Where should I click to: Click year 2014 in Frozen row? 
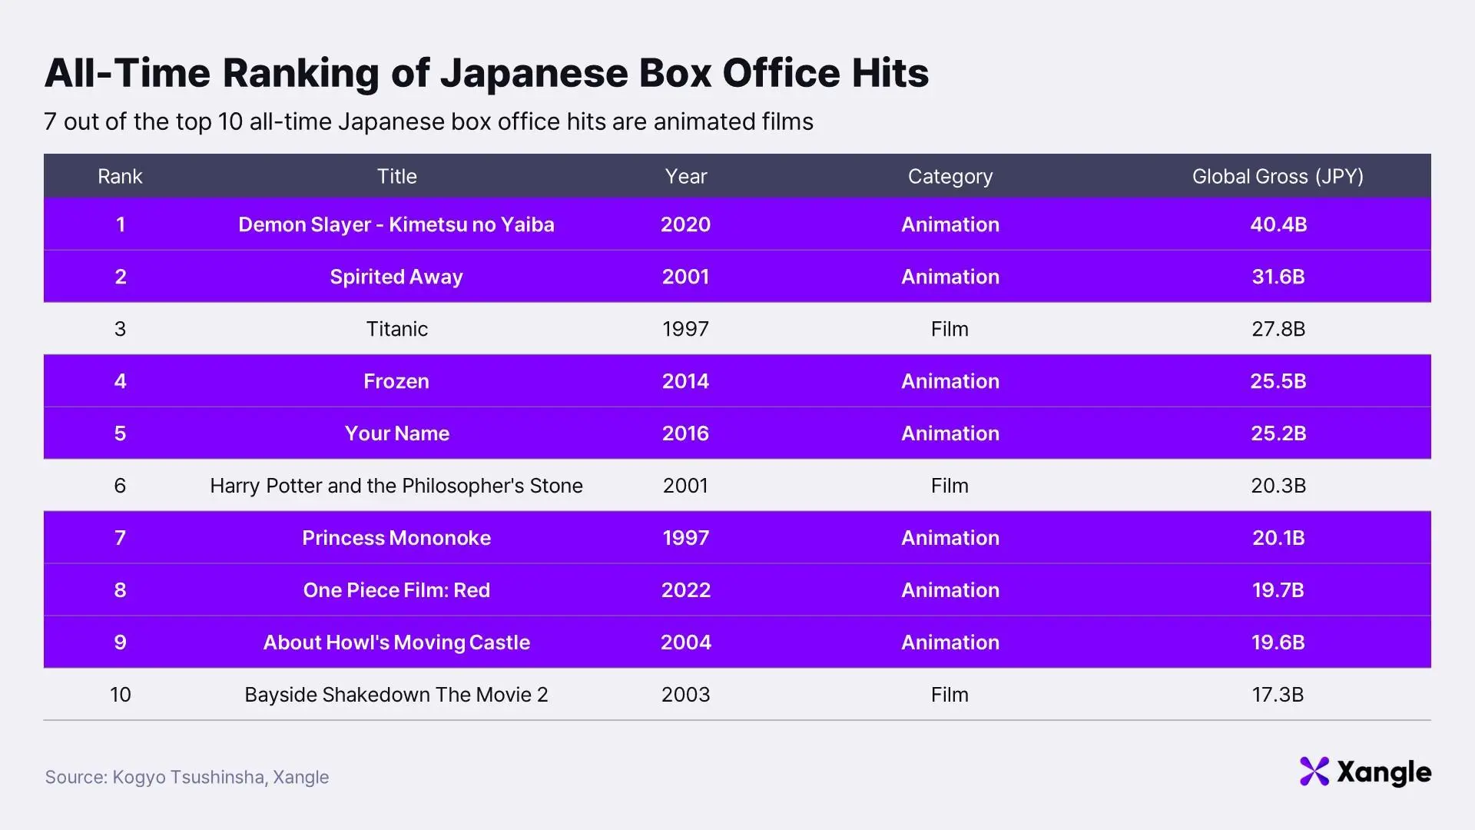686,381
